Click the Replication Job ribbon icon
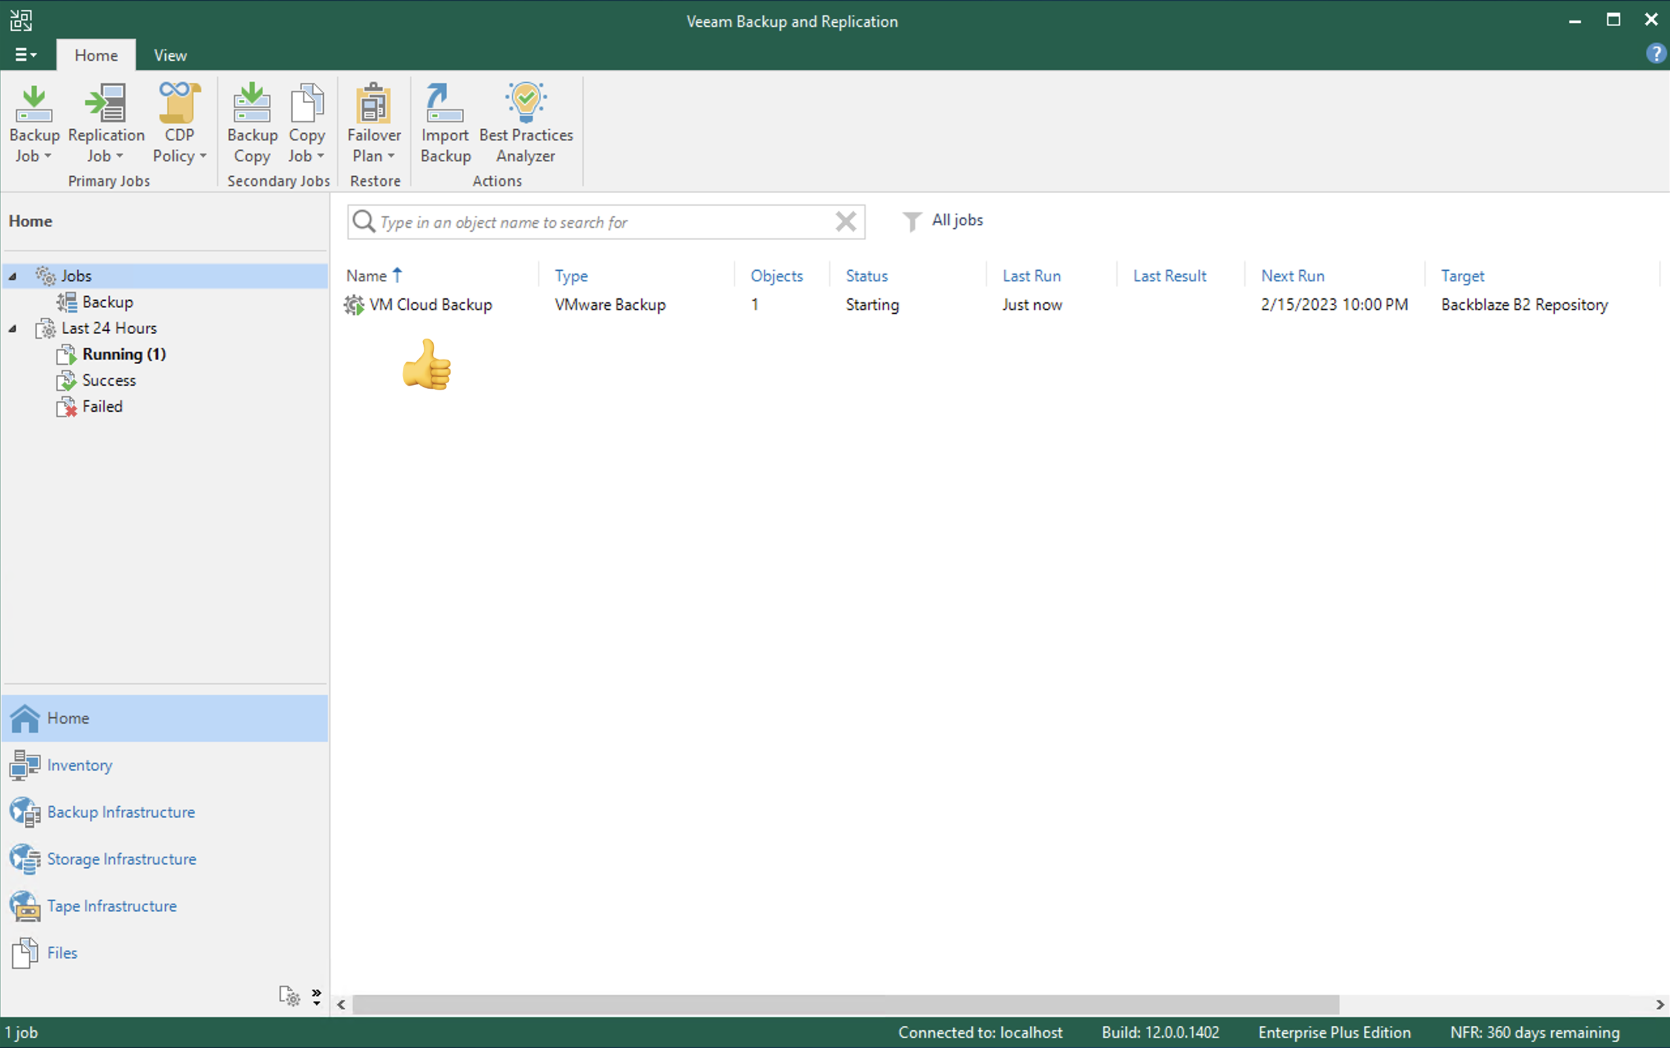The height and width of the screenshot is (1048, 1670). click(x=106, y=104)
